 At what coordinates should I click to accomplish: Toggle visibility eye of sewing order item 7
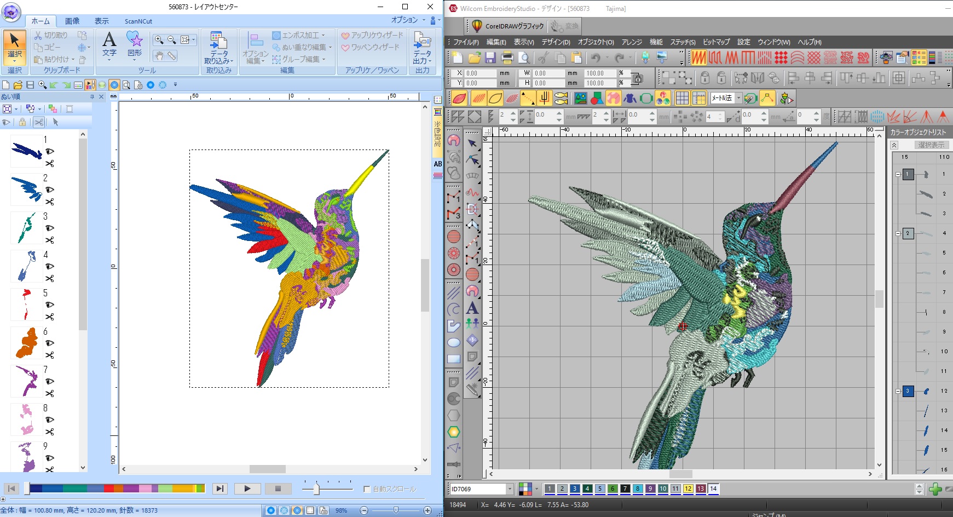click(x=50, y=382)
